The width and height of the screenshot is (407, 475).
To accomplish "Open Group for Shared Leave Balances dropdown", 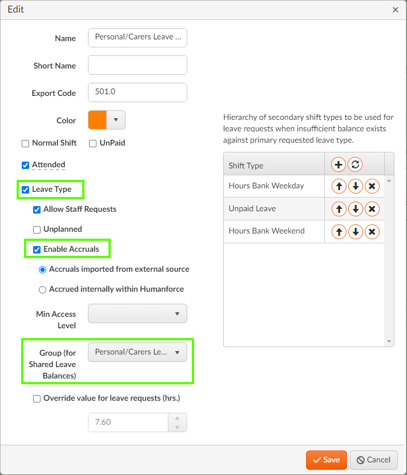I will 138,352.
